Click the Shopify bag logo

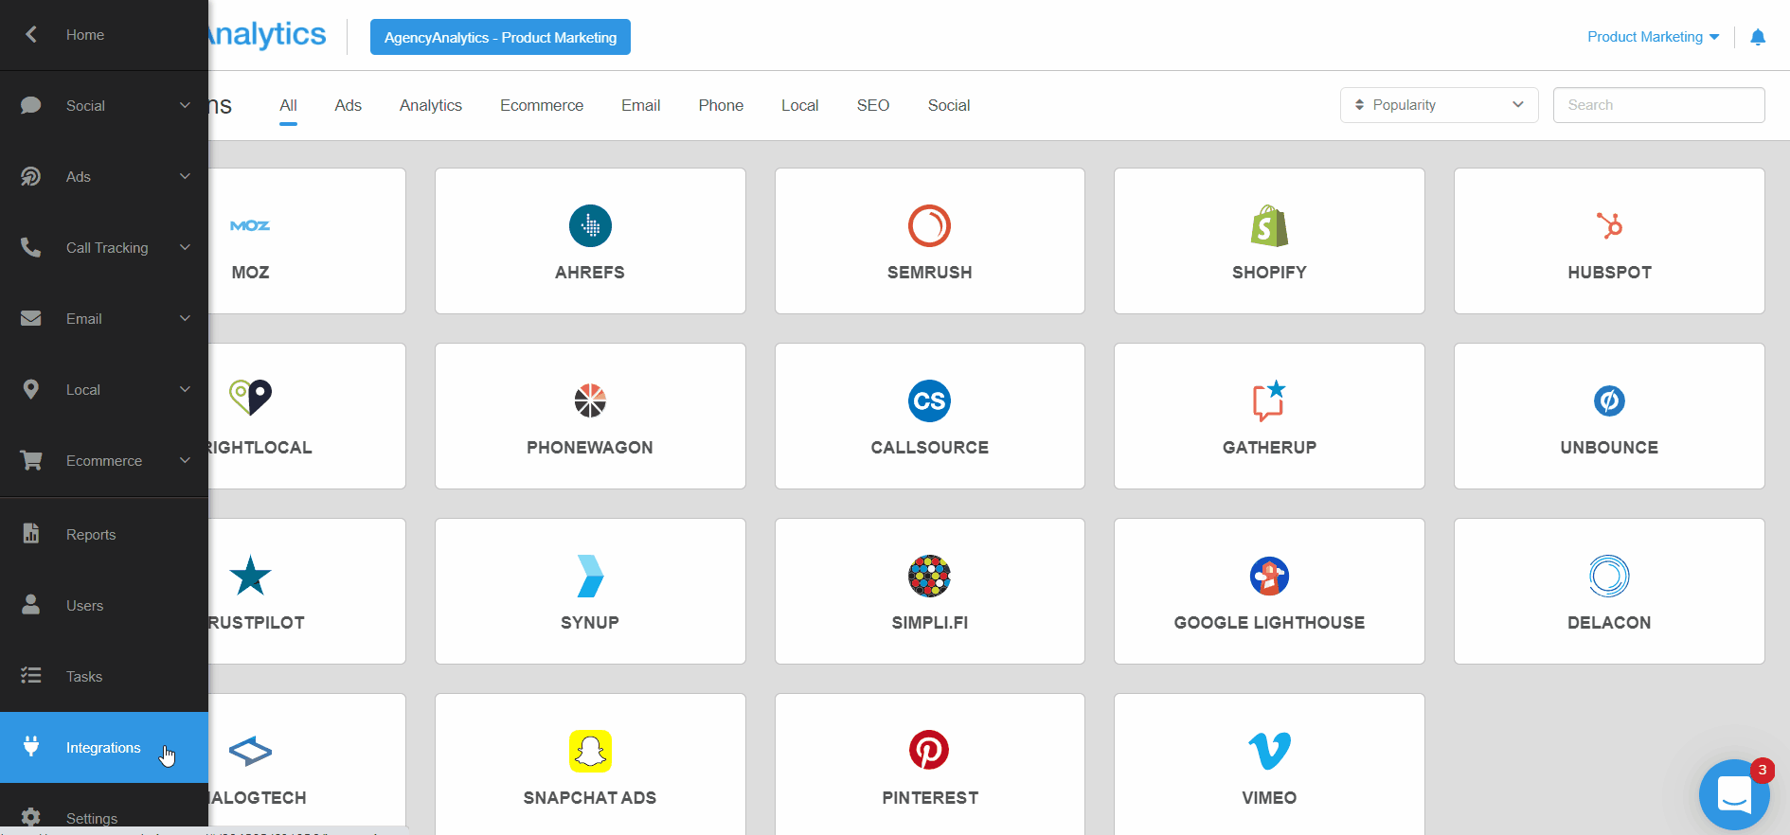click(x=1269, y=225)
